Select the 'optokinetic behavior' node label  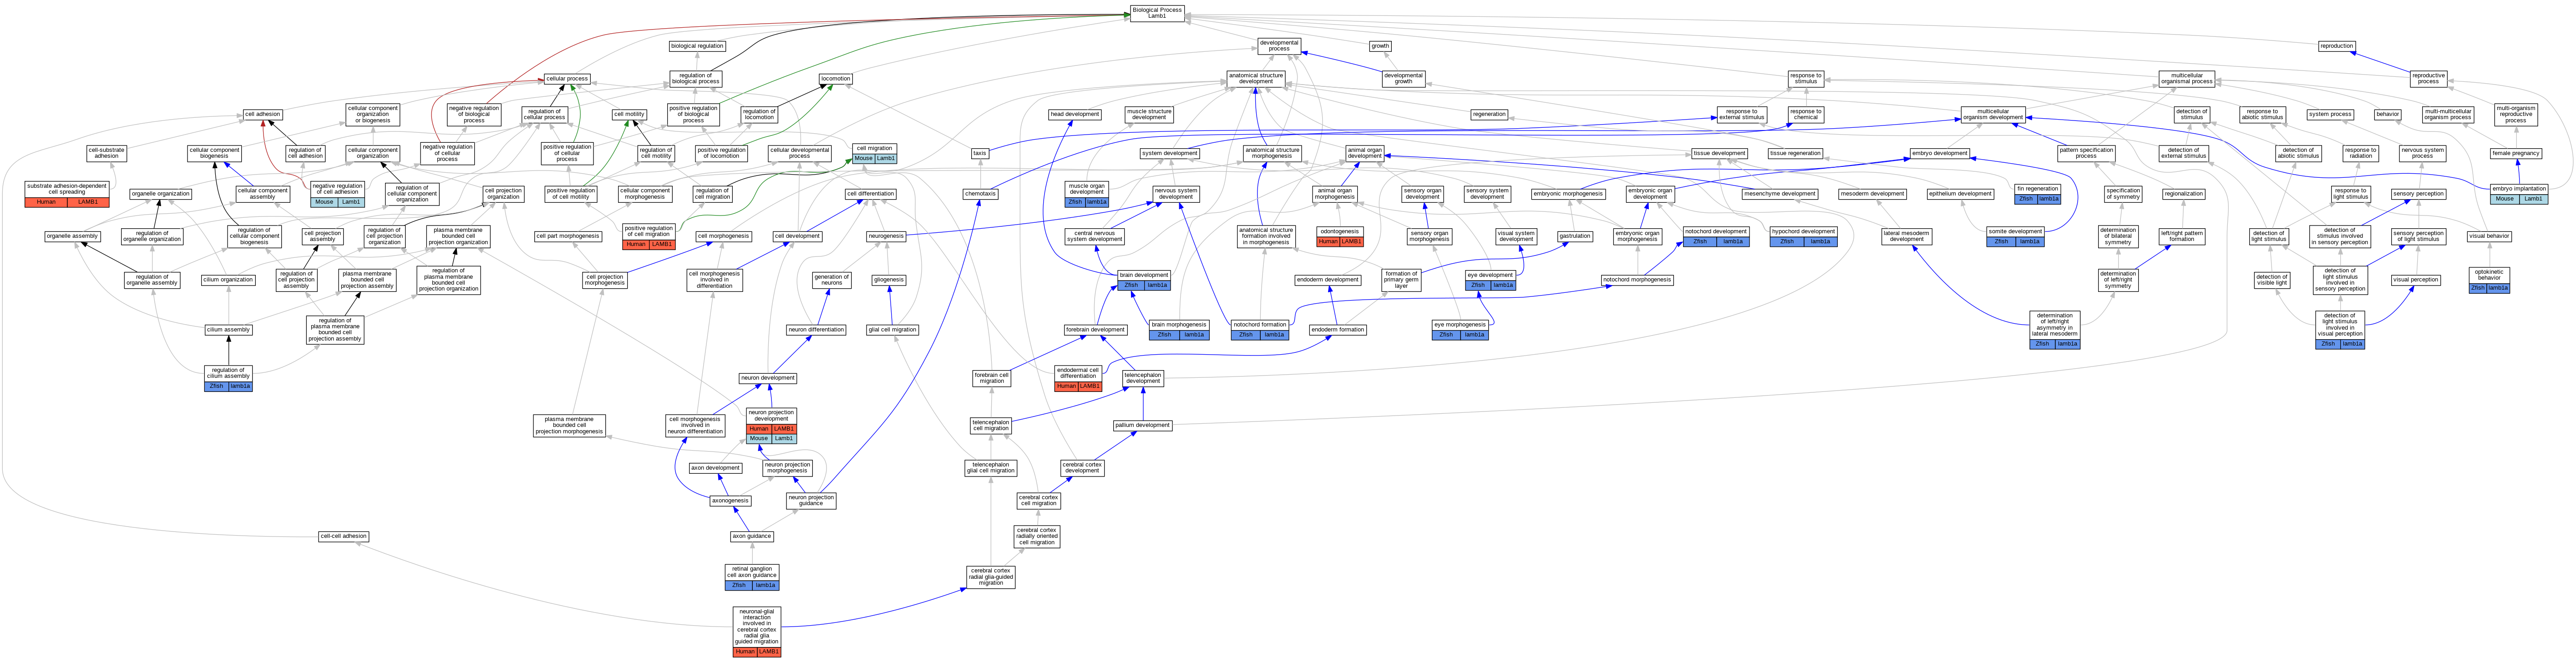(2489, 275)
